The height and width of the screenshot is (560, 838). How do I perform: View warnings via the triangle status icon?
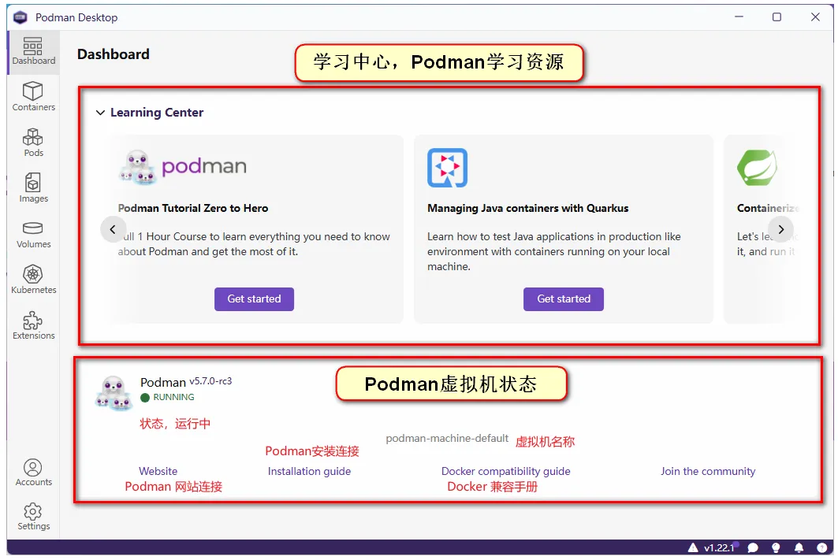pyautogui.click(x=692, y=547)
